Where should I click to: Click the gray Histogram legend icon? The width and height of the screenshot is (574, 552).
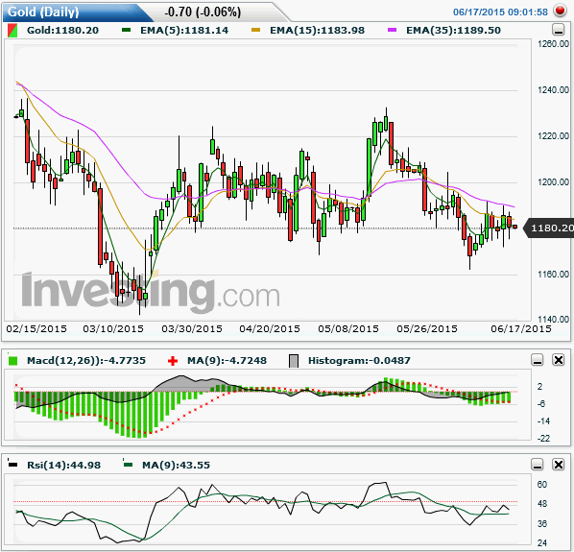point(294,361)
